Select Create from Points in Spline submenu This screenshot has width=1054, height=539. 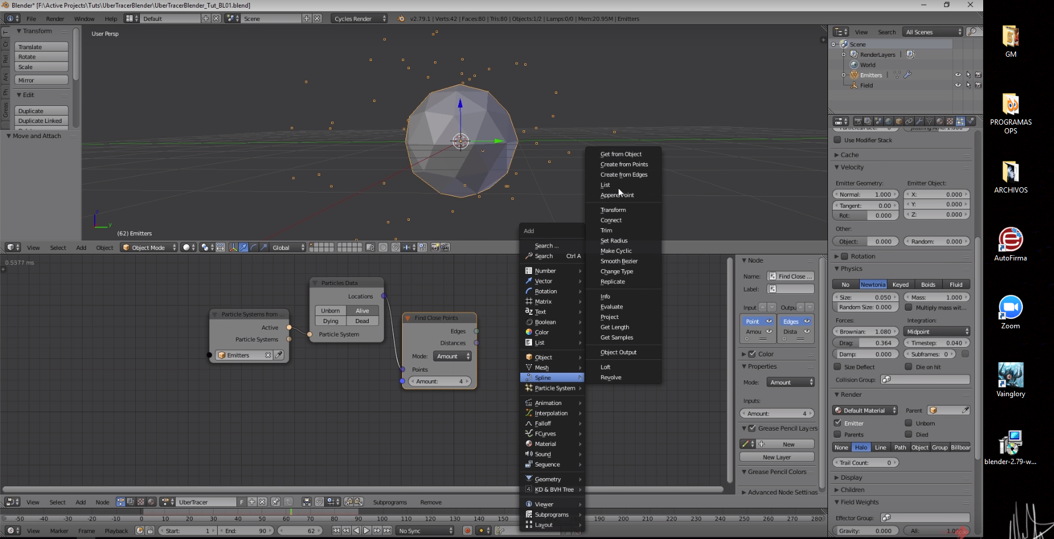[624, 164]
